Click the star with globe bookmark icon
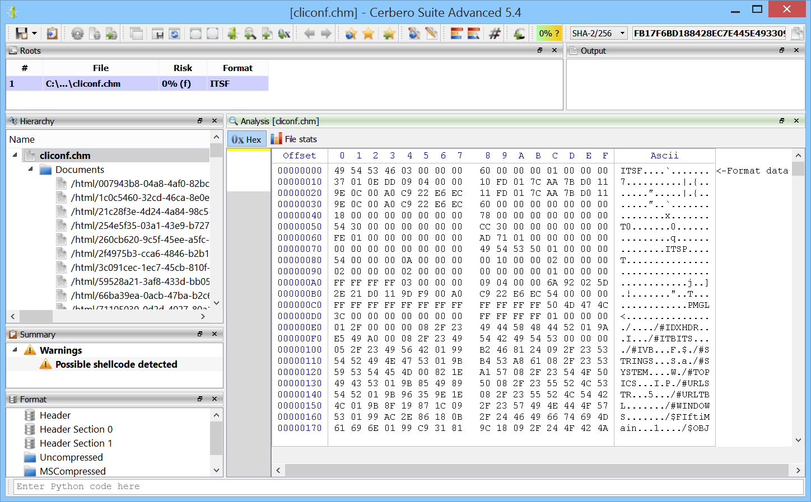Screen dimensions: 811x502 coord(351,34)
